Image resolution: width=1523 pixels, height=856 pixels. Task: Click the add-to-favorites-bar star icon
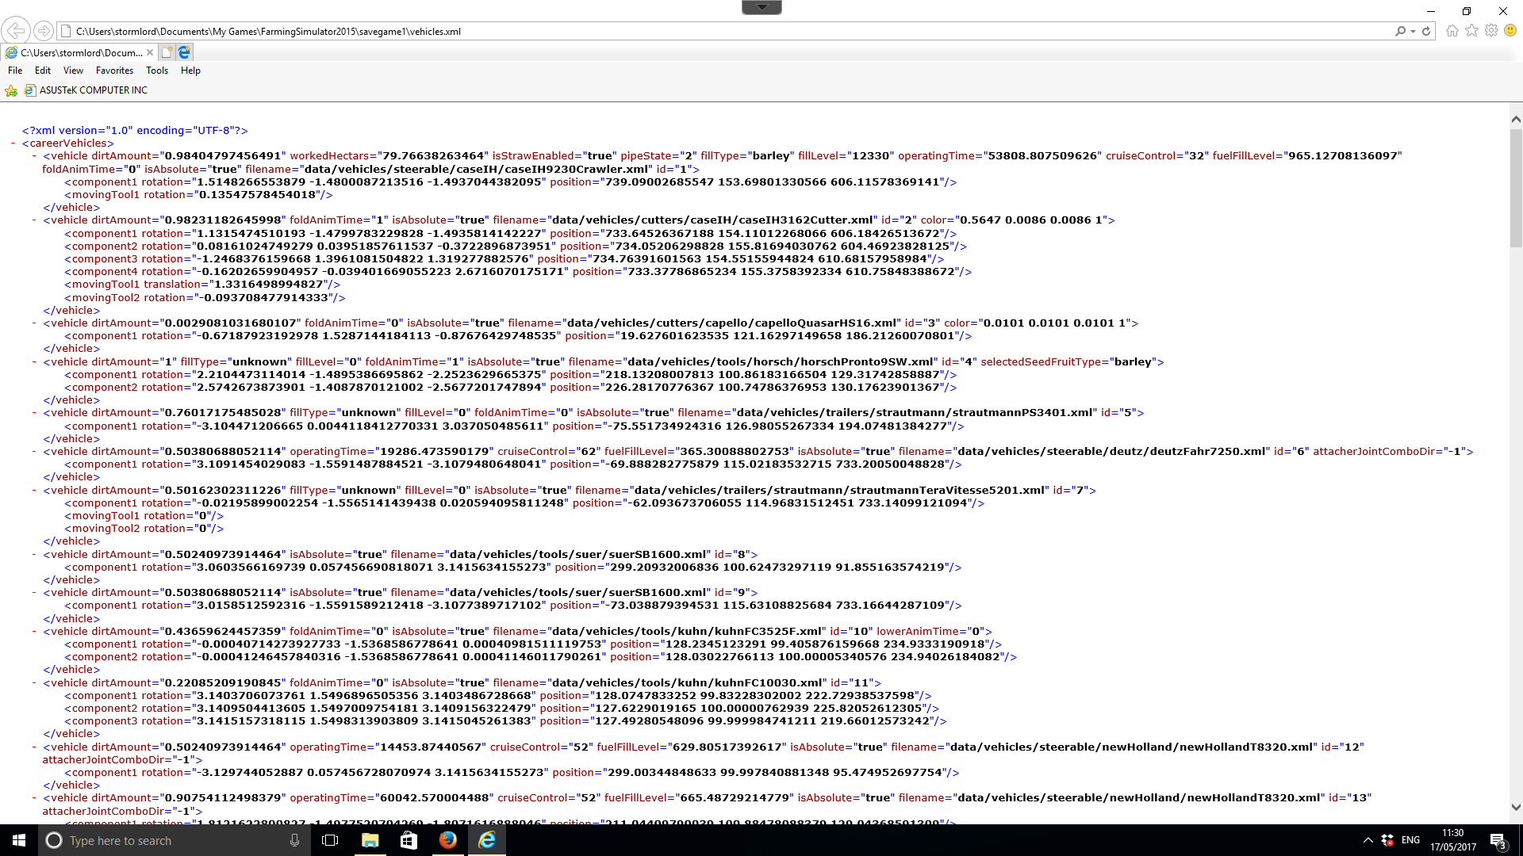tap(11, 90)
